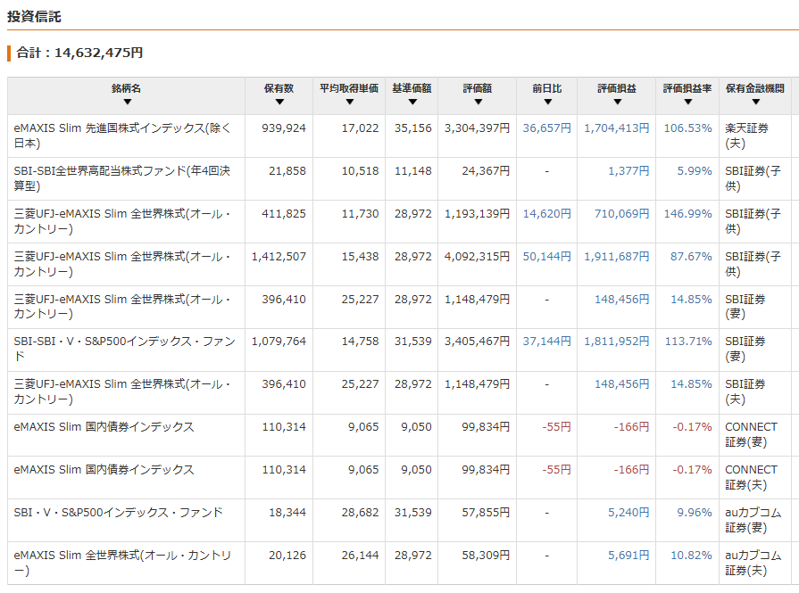Click the 投資信託 section heading
This screenshot has width=799, height=593.
click(34, 17)
